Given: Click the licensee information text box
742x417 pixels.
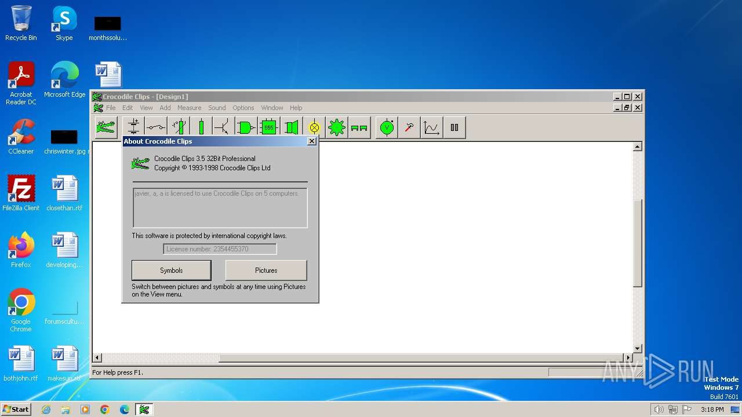Looking at the screenshot, I should pyautogui.click(x=220, y=208).
